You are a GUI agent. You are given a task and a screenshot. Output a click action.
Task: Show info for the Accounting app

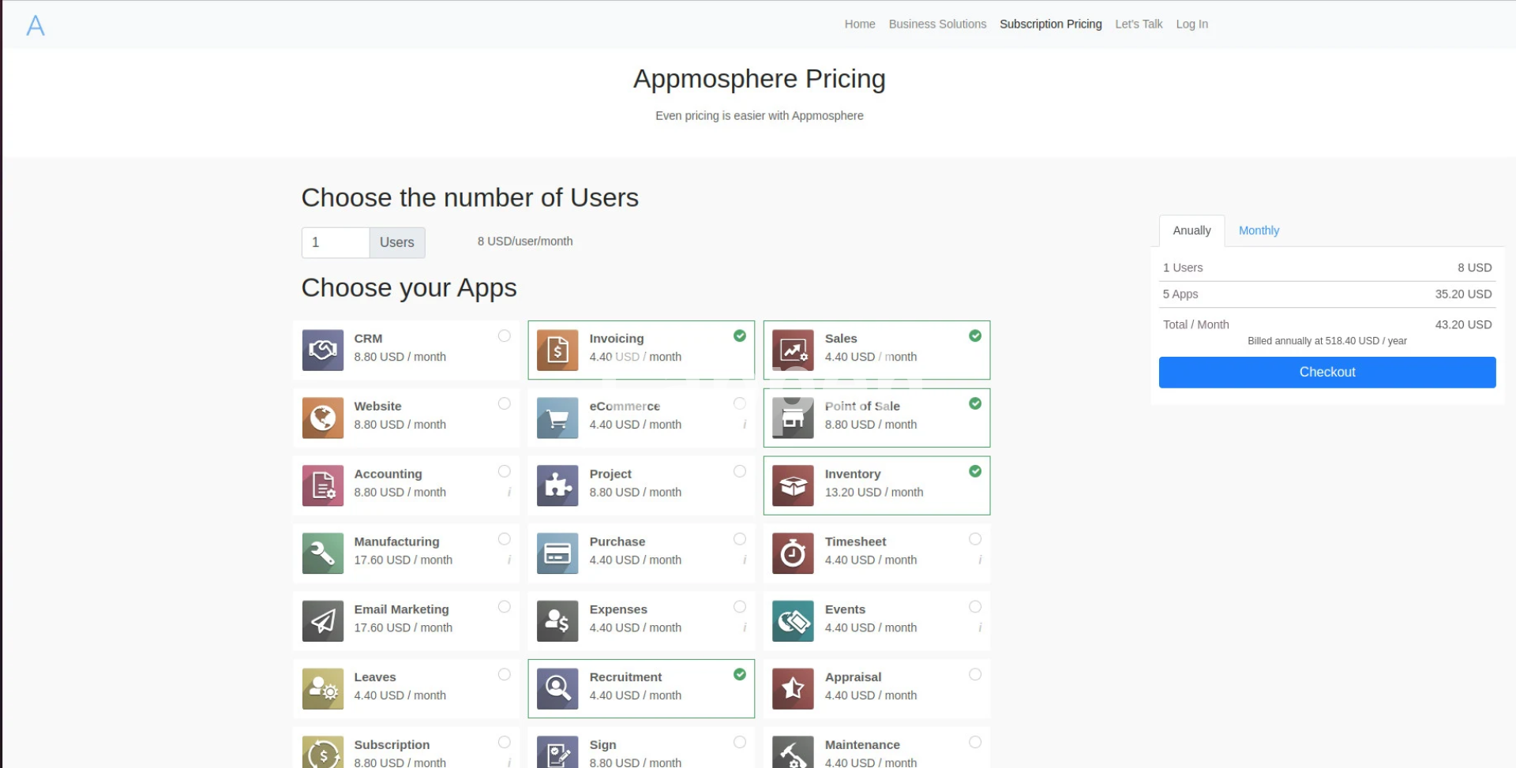[x=509, y=493]
